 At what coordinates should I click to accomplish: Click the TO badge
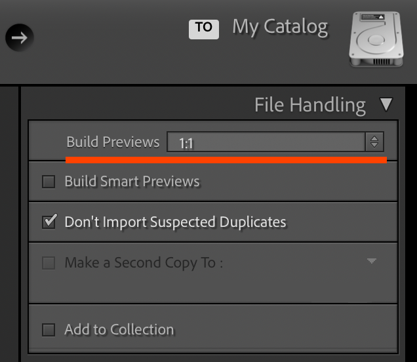(x=203, y=28)
